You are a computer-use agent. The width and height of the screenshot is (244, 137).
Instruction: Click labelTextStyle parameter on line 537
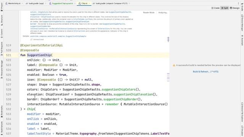tap(39, 134)
